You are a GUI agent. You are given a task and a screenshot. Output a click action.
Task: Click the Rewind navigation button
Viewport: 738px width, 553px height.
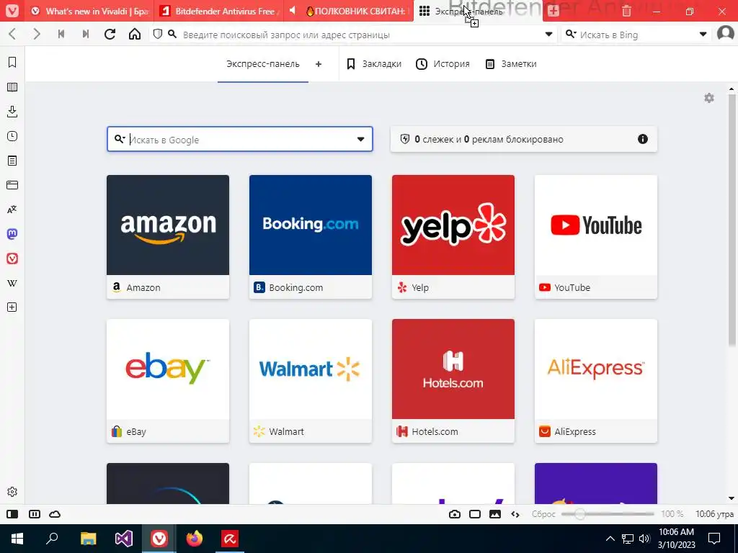pyautogui.click(x=61, y=34)
